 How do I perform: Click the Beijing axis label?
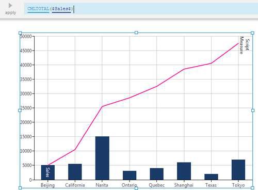47,185
